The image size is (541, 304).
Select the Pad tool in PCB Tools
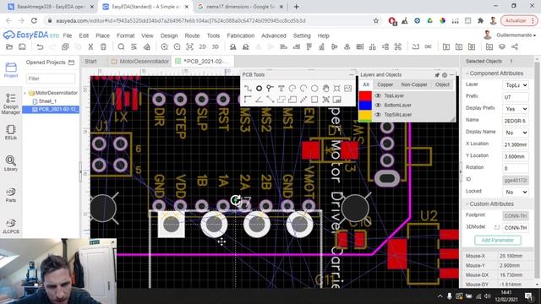click(259, 89)
